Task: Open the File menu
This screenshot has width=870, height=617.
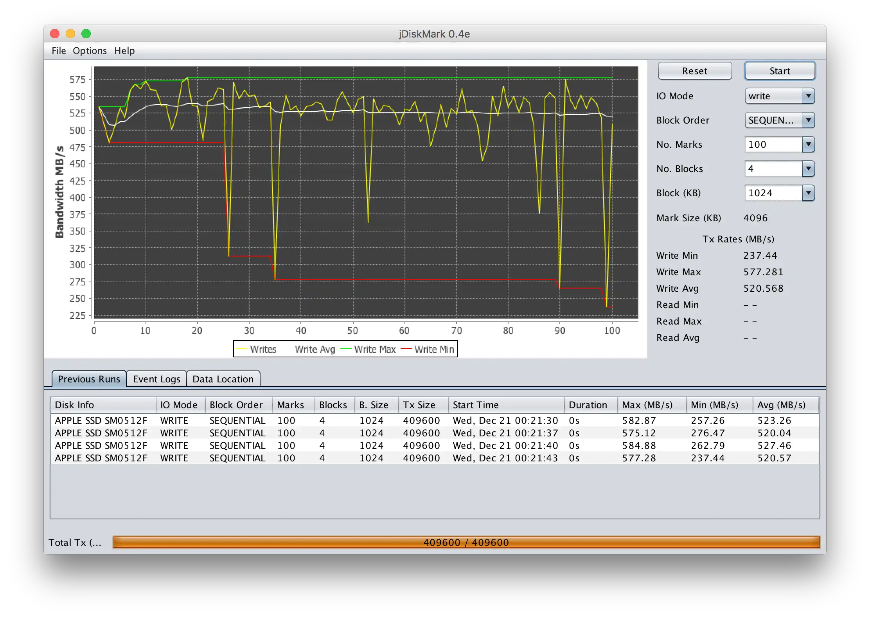Action: [59, 51]
